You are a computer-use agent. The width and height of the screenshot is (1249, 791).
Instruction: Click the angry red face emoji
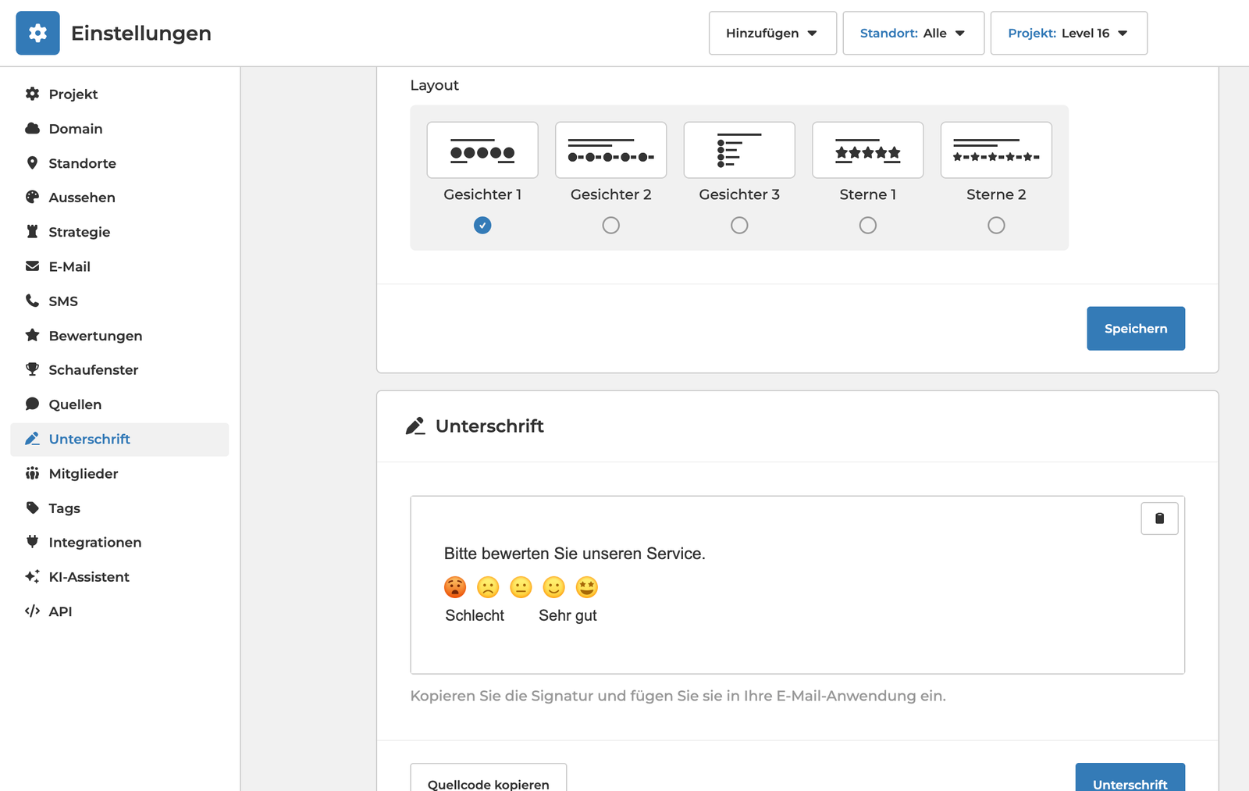(x=455, y=587)
